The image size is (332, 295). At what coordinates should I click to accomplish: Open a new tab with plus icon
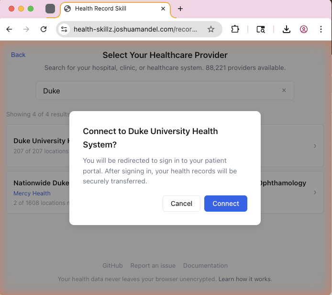(x=180, y=9)
